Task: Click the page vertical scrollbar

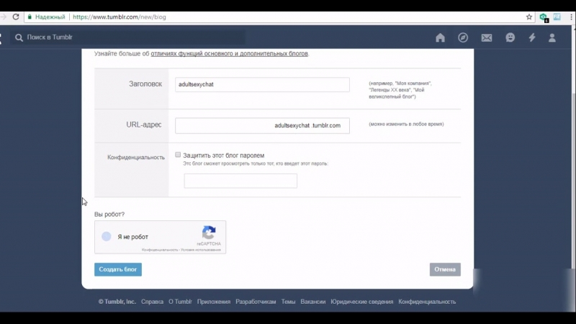Action: click(x=573, y=180)
